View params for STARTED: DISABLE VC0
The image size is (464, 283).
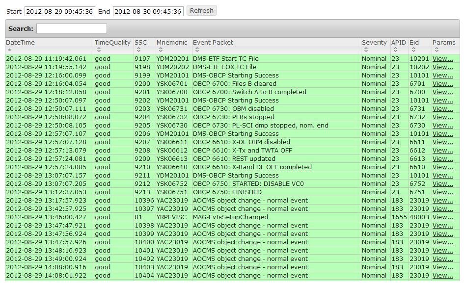443,183
